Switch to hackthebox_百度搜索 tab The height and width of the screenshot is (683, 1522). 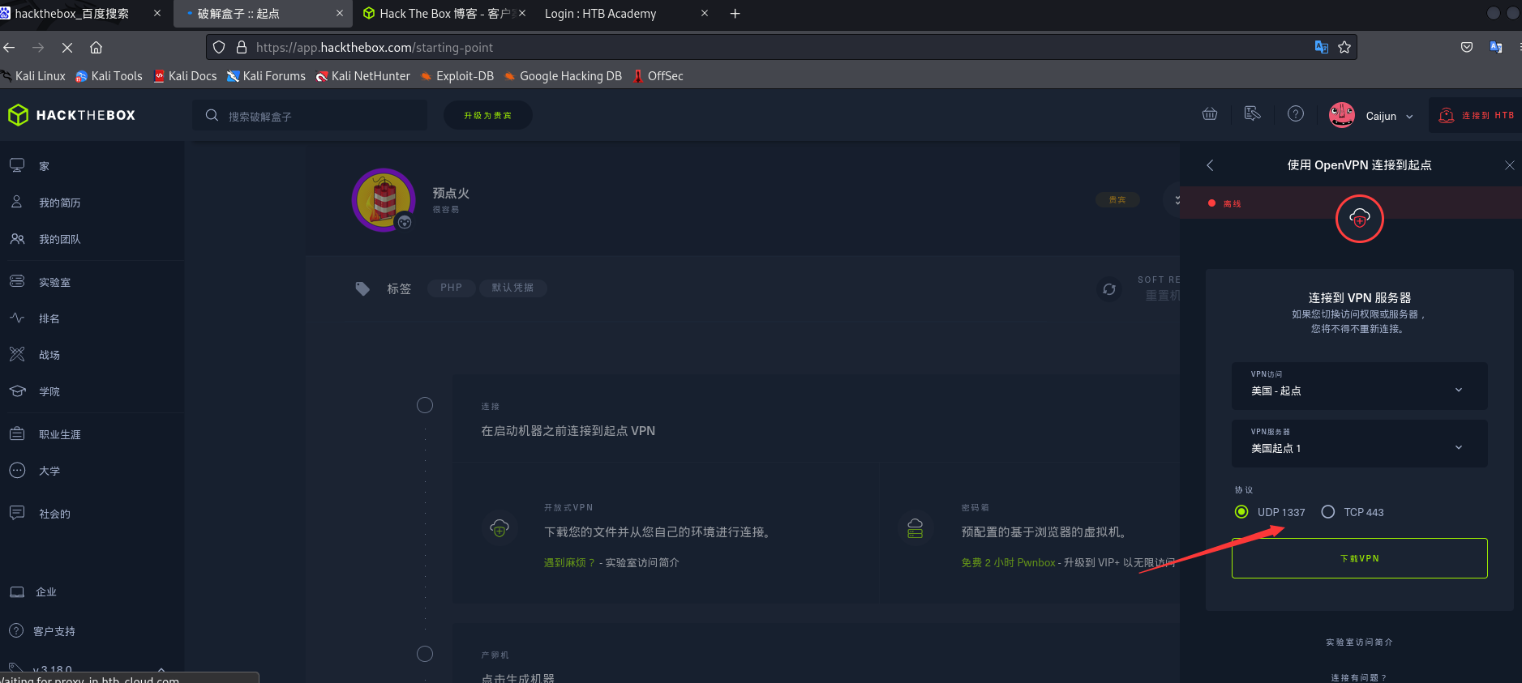[x=73, y=14]
